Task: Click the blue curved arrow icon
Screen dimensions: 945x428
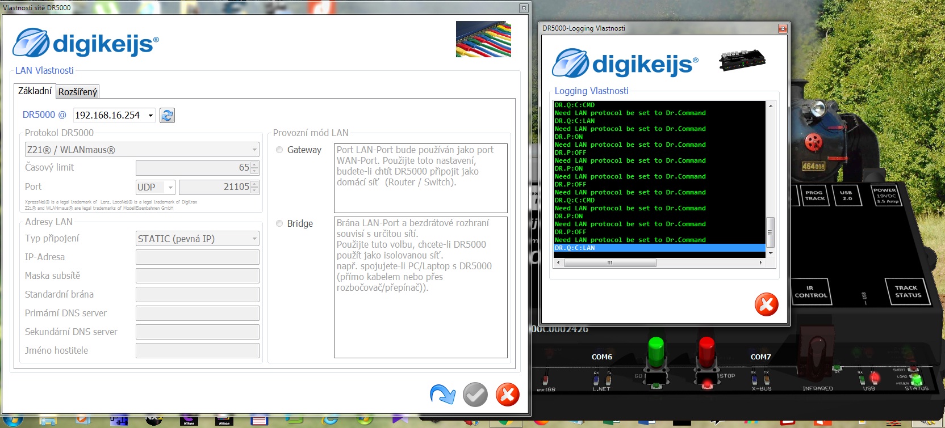Action: [442, 395]
